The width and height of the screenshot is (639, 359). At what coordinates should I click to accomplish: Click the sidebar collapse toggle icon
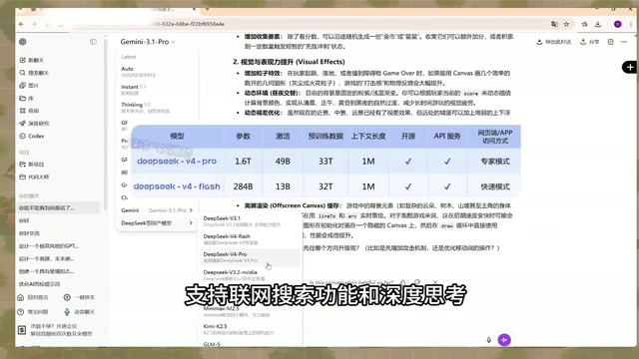coord(93,42)
